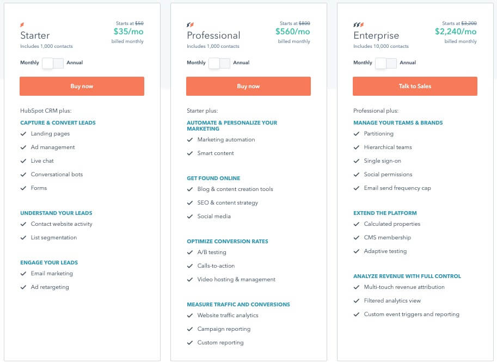Click the double-flame icon beside Professional plan
Screen dimensions: 497x364
[x=190, y=24]
